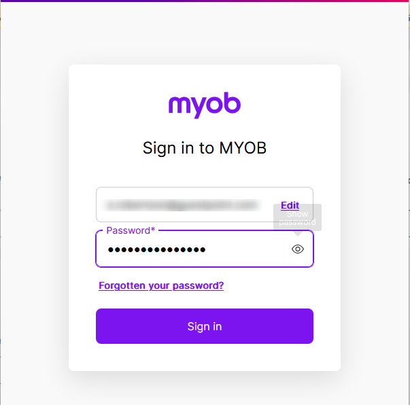Image resolution: width=410 pixels, height=405 pixels.
Task: Click the Show password tooltip bubble
Action: click(x=297, y=217)
